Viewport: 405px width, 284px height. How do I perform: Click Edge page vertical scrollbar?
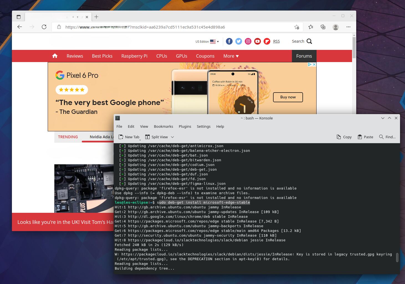(354, 47)
